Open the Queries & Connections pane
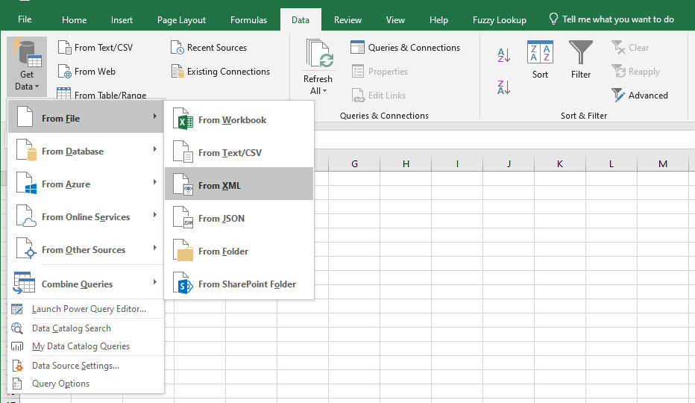Screen dimensions: 695x403 [405, 48]
